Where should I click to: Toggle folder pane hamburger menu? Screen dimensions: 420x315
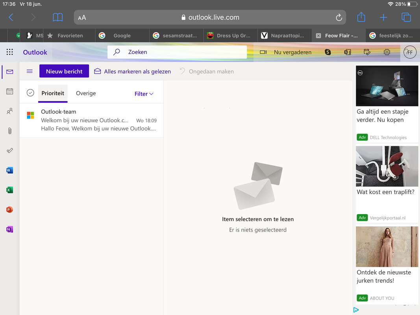coord(30,71)
